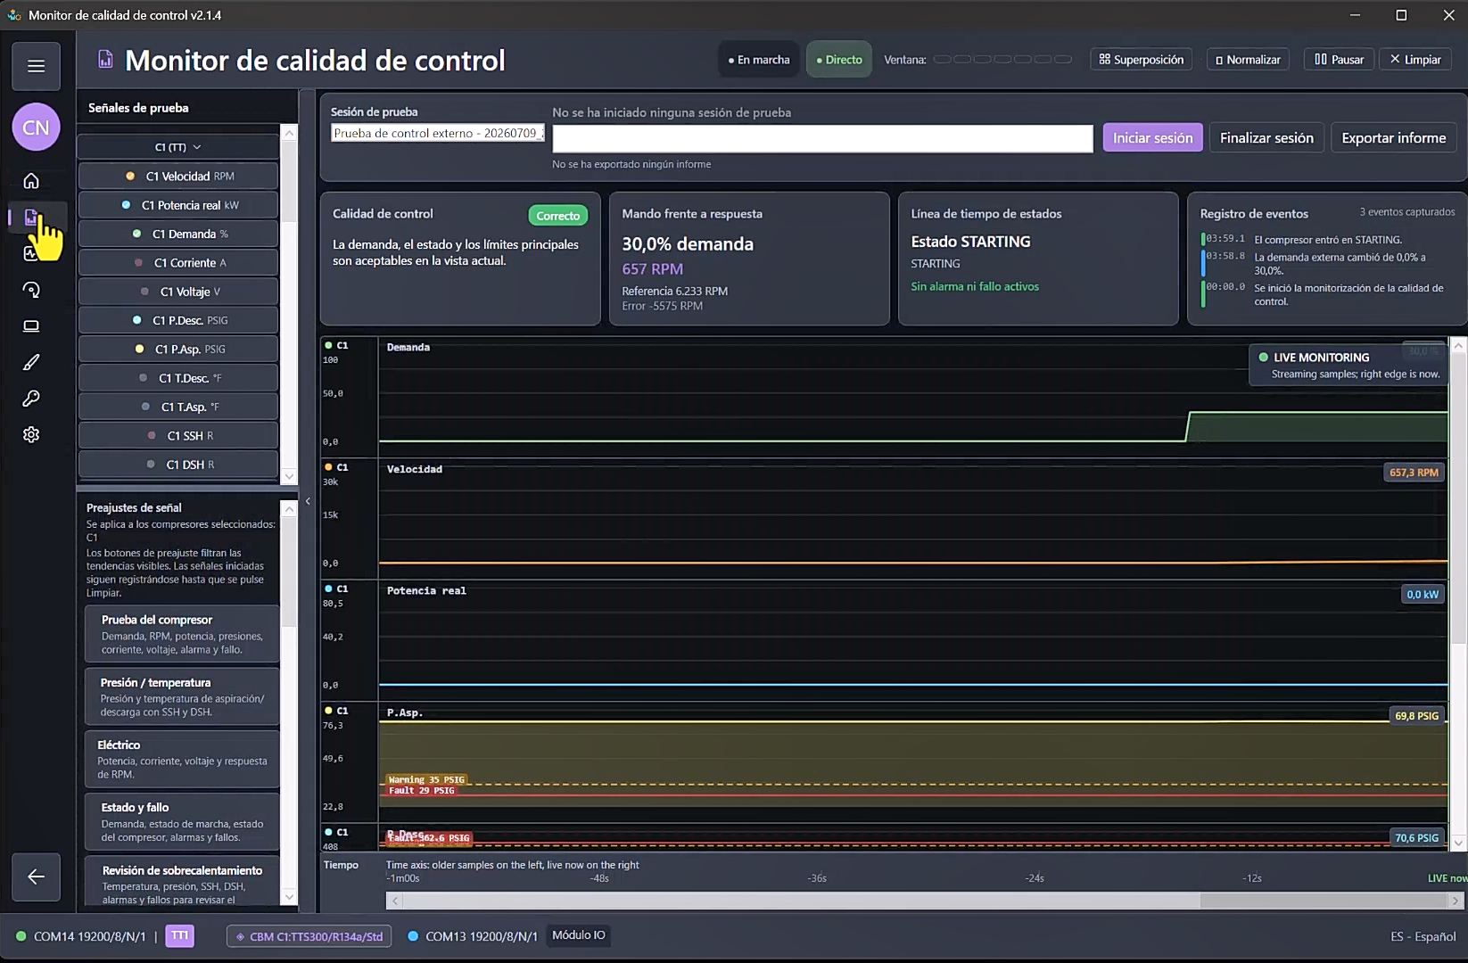Click the CBM C1:TTS300/R134a/Std status chip
This screenshot has width=1468, height=963.
pyautogui.click(x=309, y=936)
